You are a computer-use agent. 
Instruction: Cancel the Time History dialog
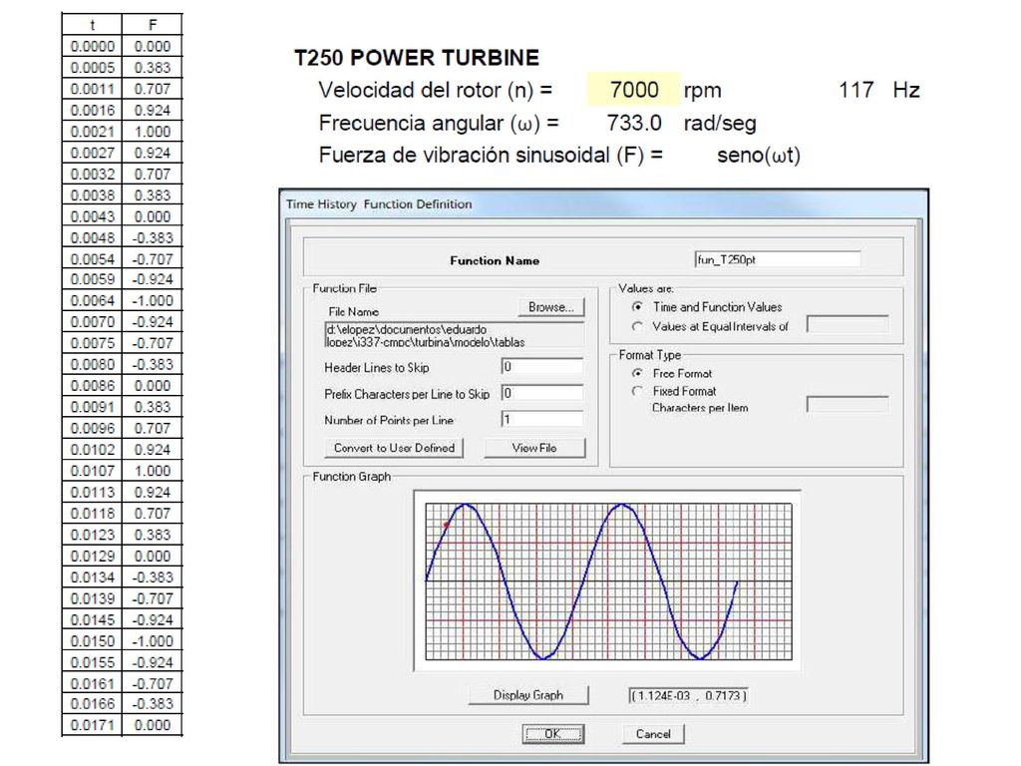[x=653, y=734]
